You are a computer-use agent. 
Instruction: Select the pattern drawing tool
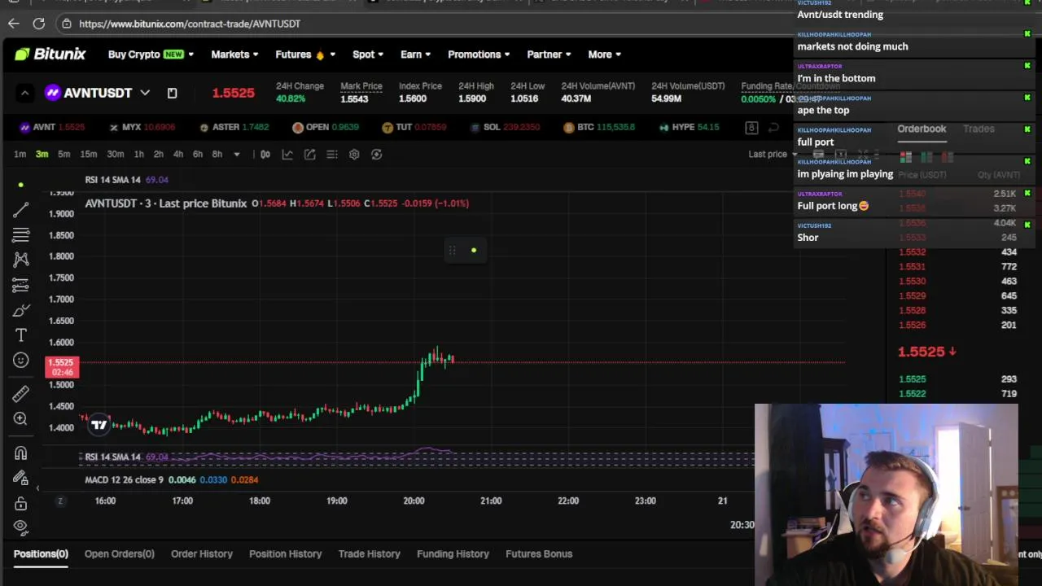(21, 260)
